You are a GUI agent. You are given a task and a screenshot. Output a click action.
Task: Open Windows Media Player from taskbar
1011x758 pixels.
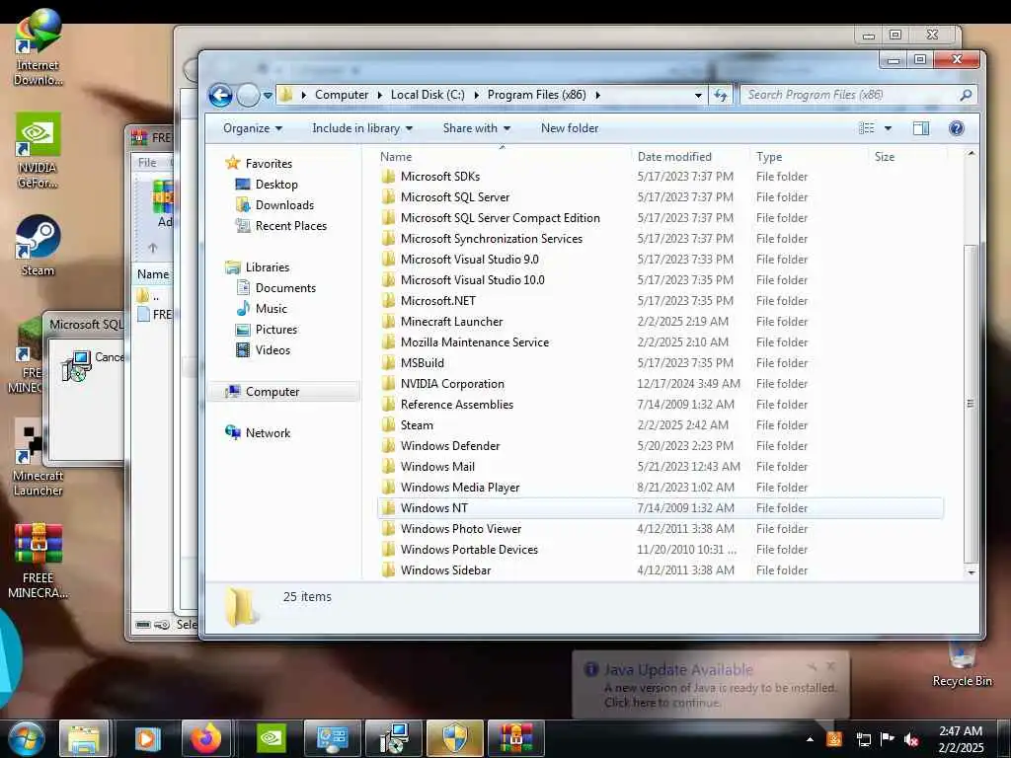[146, 738]
